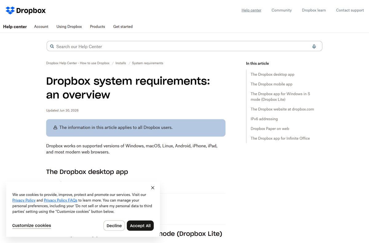Click the search magnifier icon
The height and width of the screenshot is (243, 369).
[x=52, y=46]
